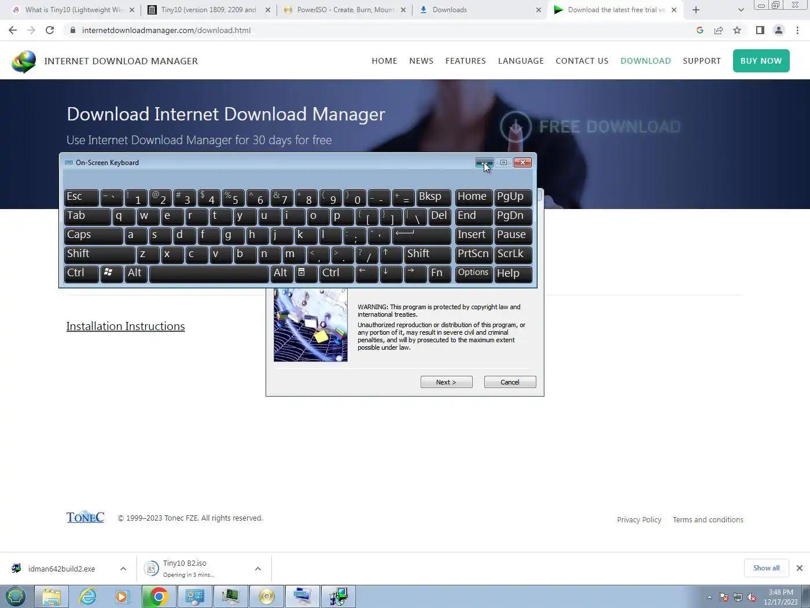Click the Tonec logo in the footer
Screen dimensions: 810x608
pos(85,517)
